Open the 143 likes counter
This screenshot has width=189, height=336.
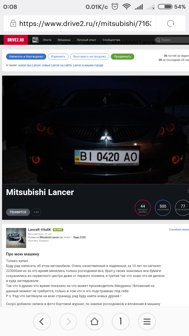point(36,212)
